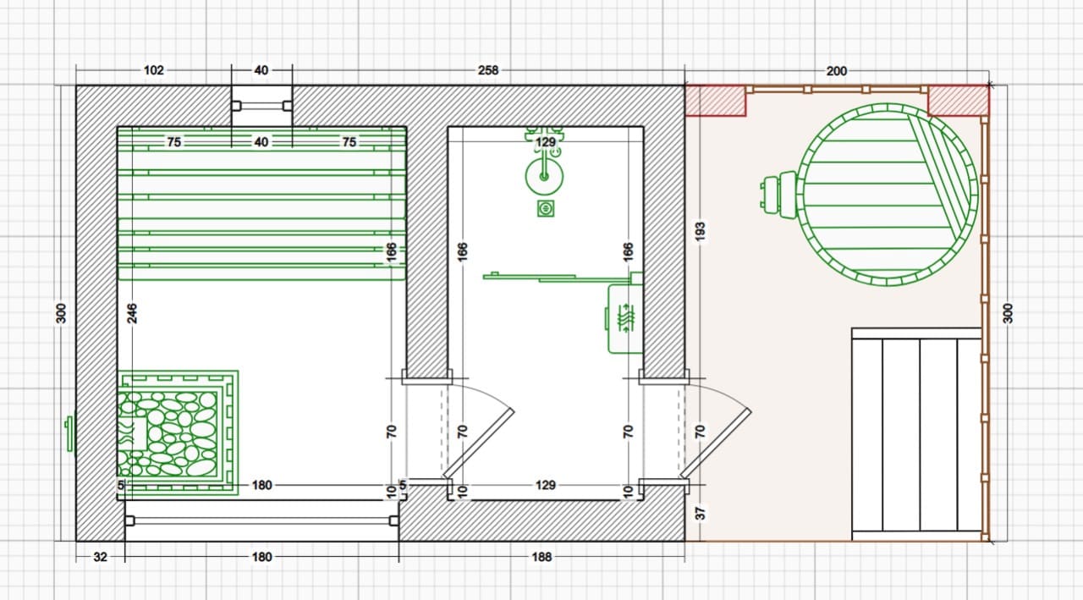Click the 246 vertical dimension label
Viewport: 1083px width, 600px height.
click(x=132, y=313)
